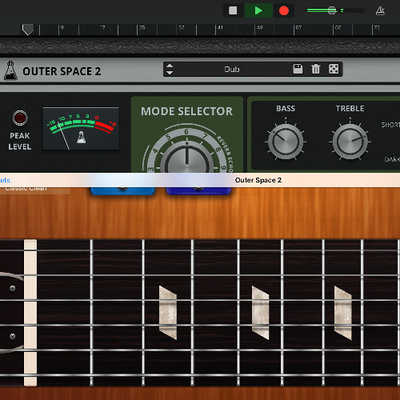
Task: Select mode 6 on the Mode Selector dial
Action: [186, 131]
